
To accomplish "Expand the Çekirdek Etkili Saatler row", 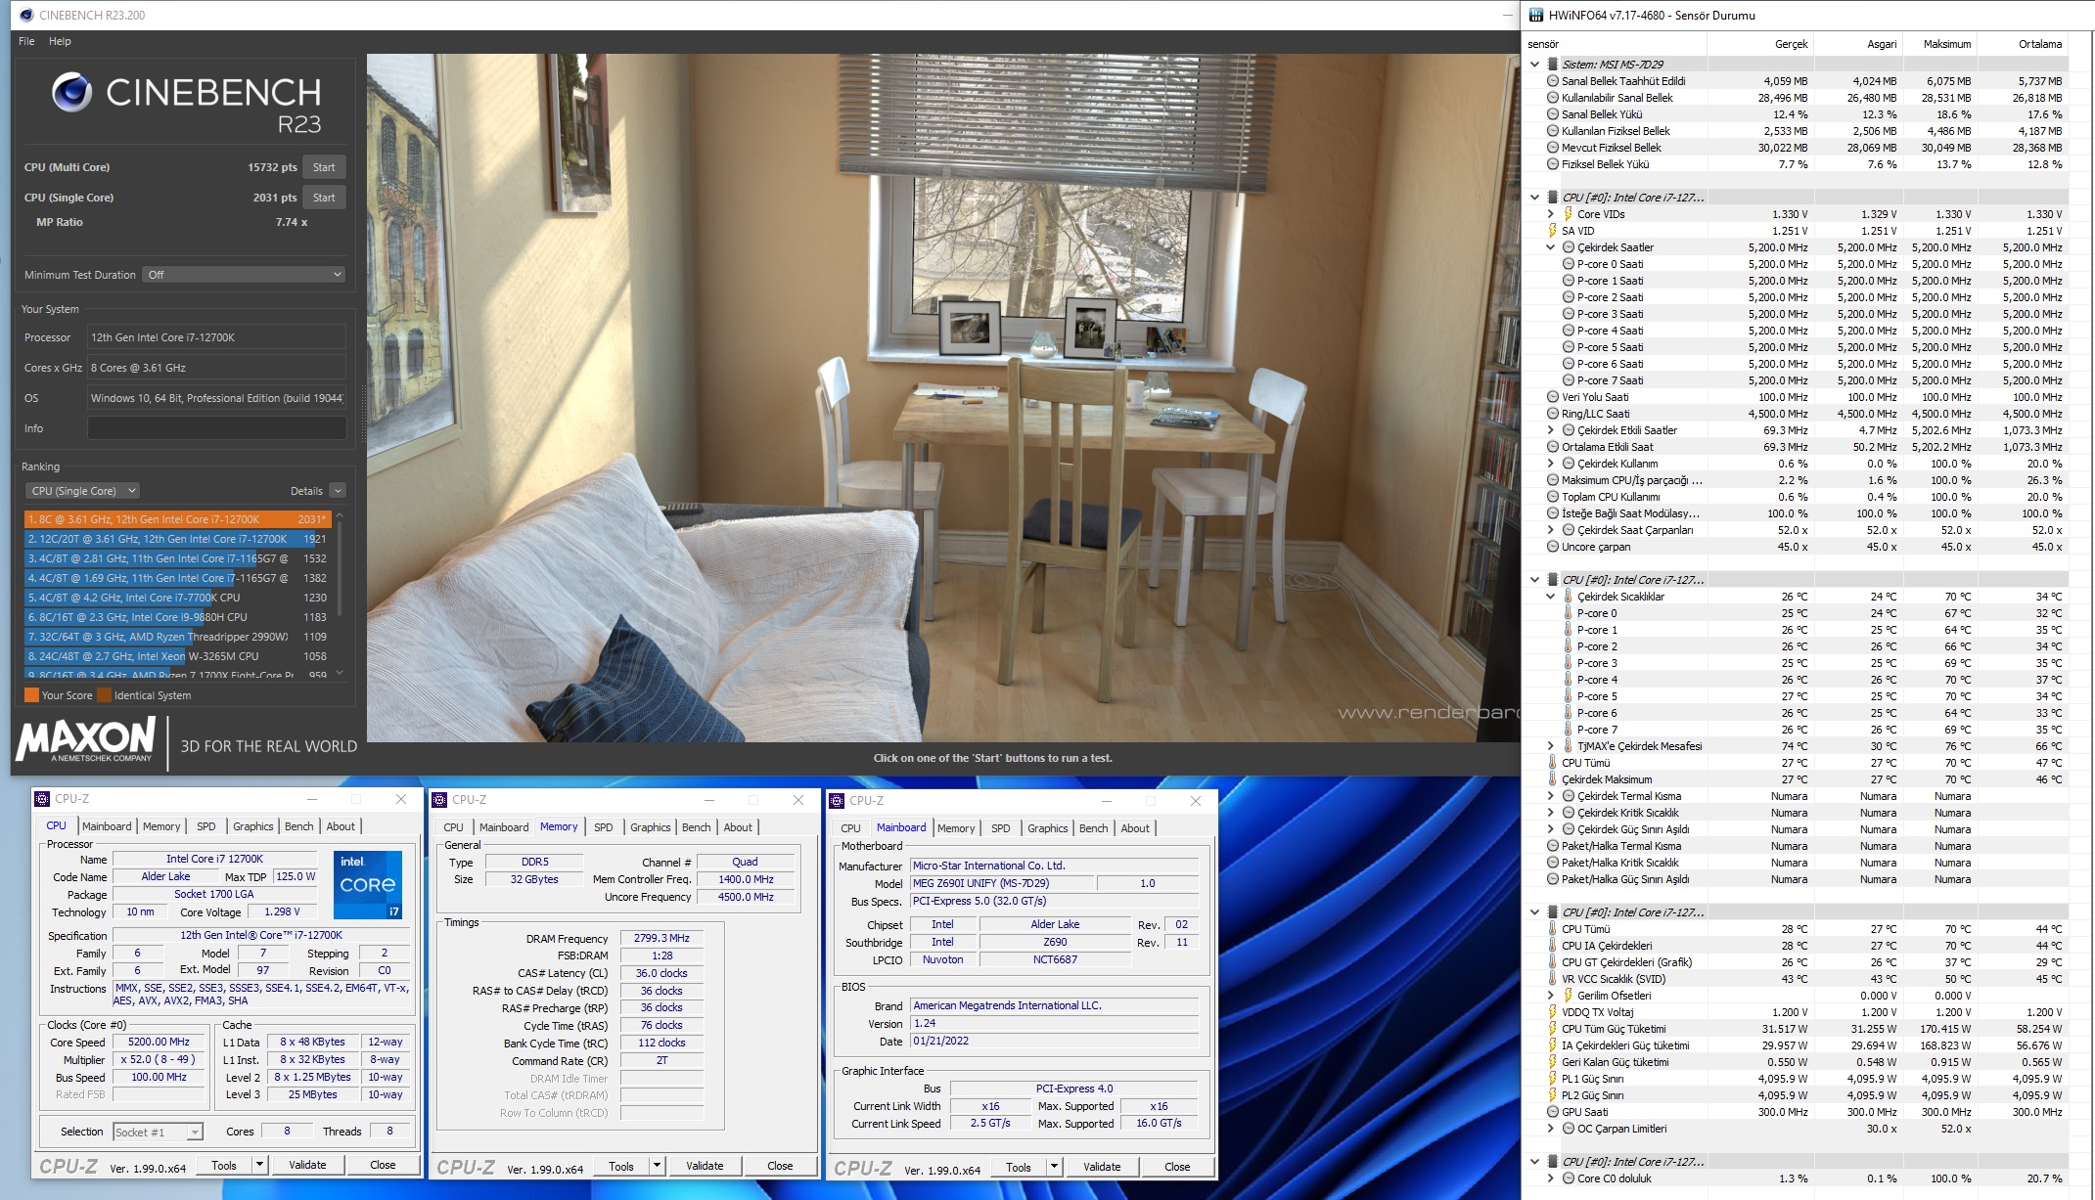I will click(x=1550, y=430).
